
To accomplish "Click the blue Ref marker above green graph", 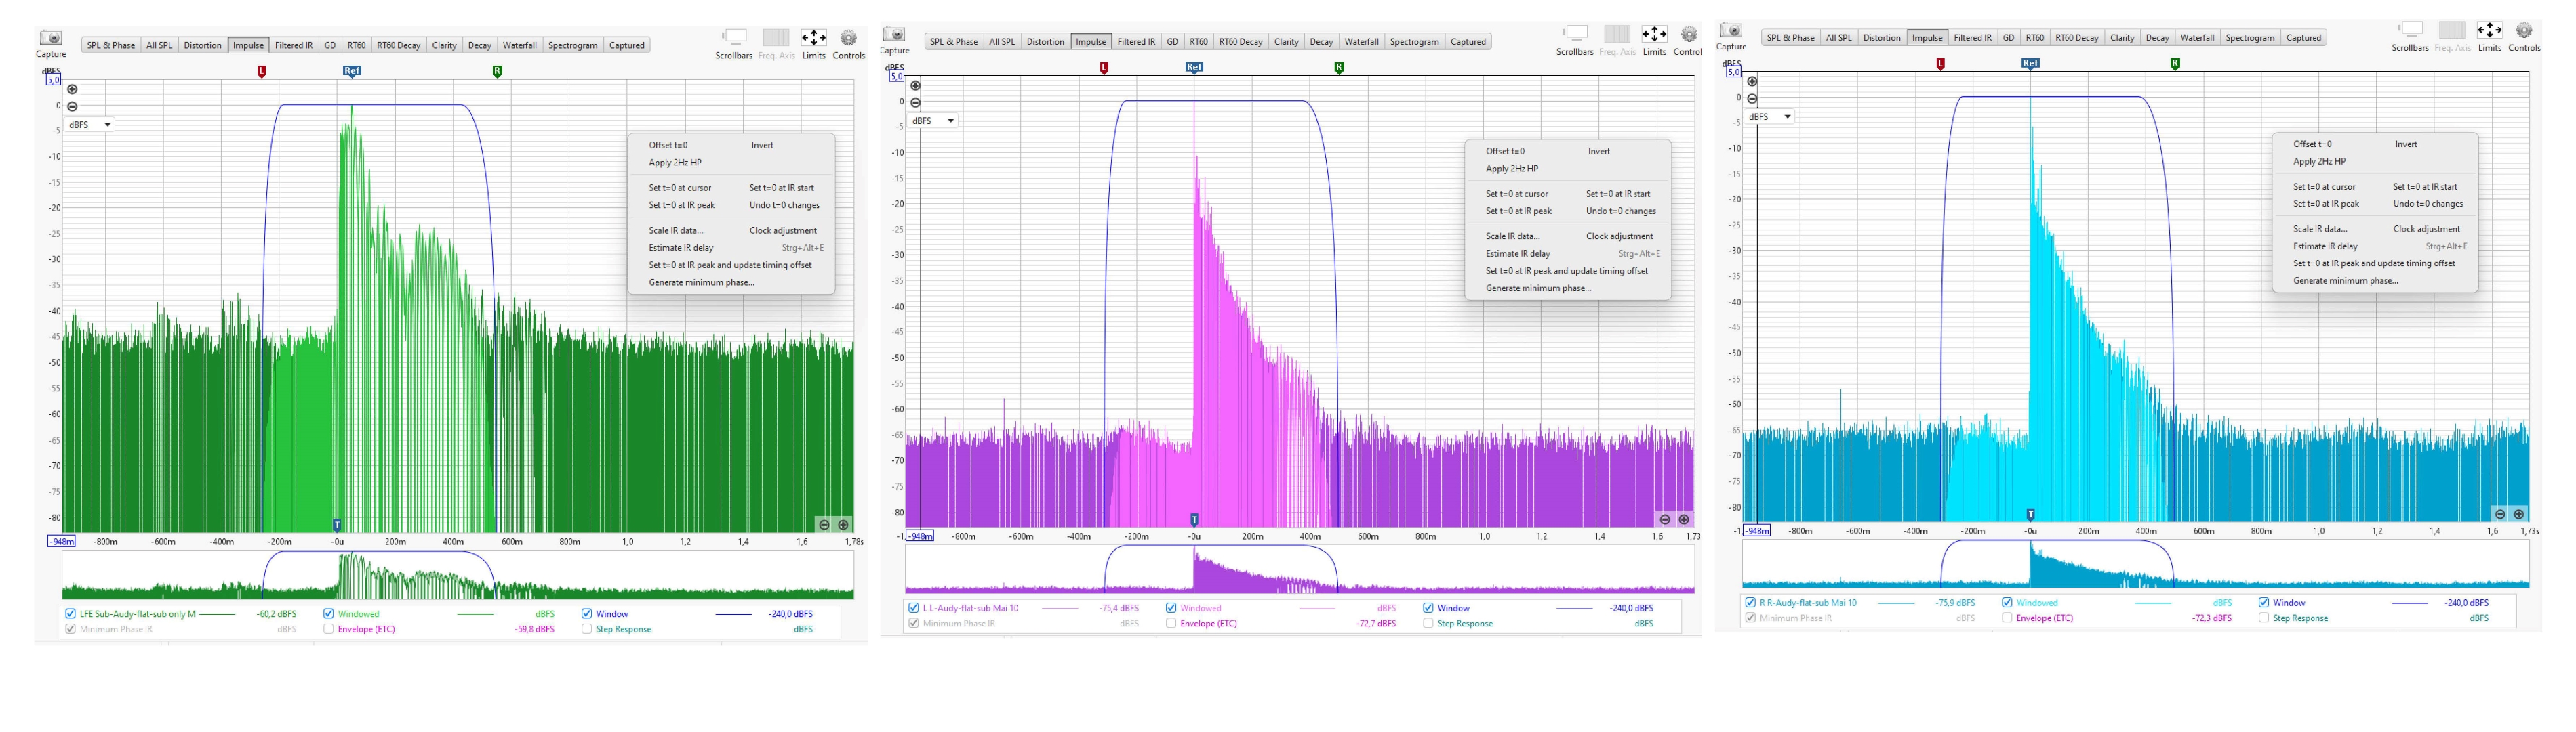I will pyautogui.click(x=351, y=71).
